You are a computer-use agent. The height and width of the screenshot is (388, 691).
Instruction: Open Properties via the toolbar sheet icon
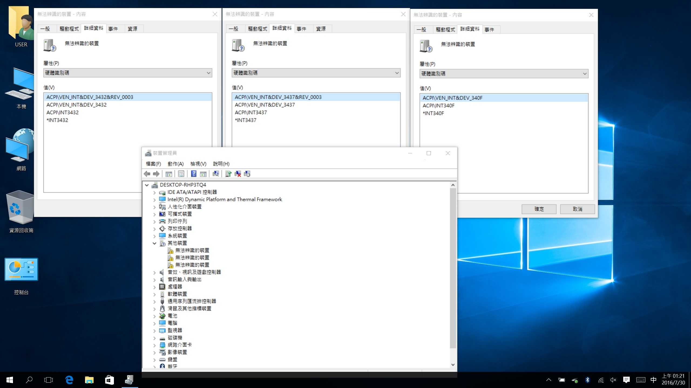(181, 174)
